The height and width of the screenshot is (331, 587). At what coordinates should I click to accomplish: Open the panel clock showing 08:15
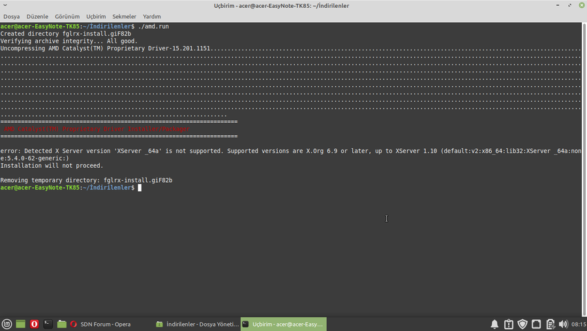click(x=579, y=324)
